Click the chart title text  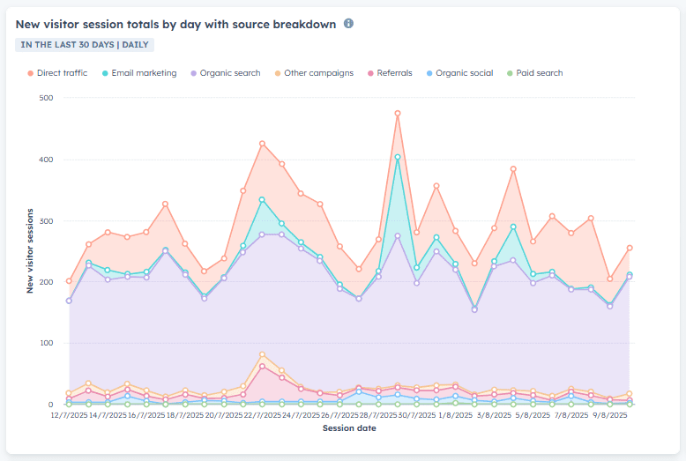coord(175,24)
